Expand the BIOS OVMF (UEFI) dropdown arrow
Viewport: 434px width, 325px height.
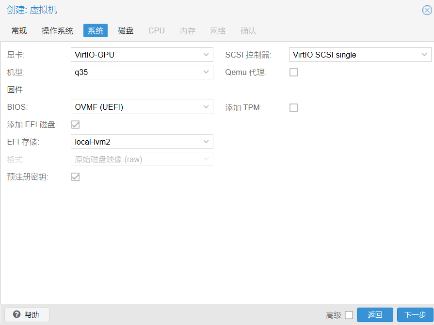click(207, 107)
